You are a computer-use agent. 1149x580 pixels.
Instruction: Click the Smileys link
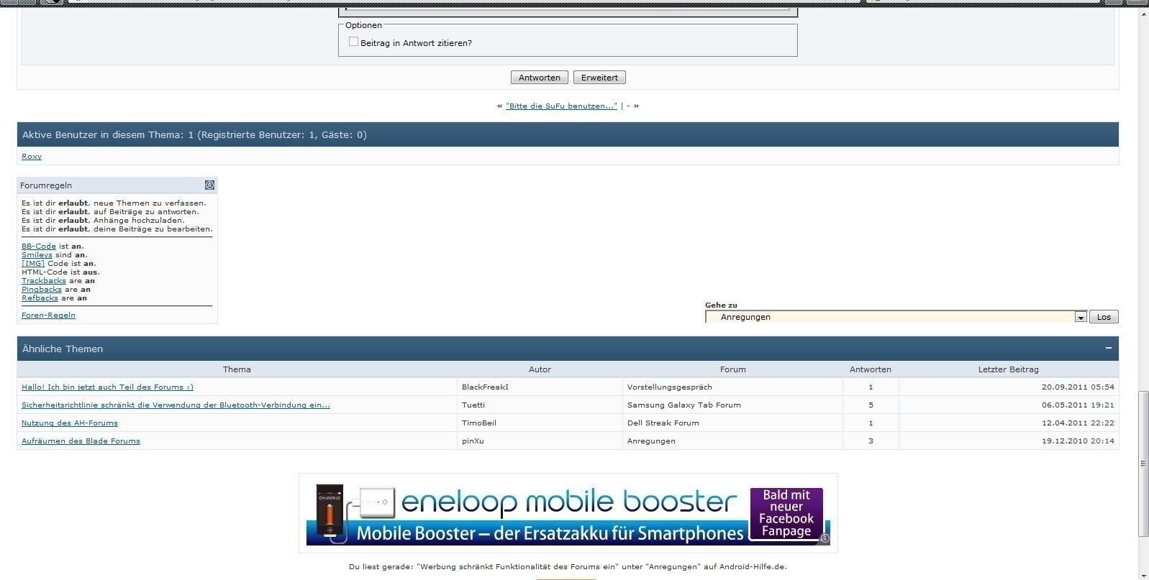point(37,255)
